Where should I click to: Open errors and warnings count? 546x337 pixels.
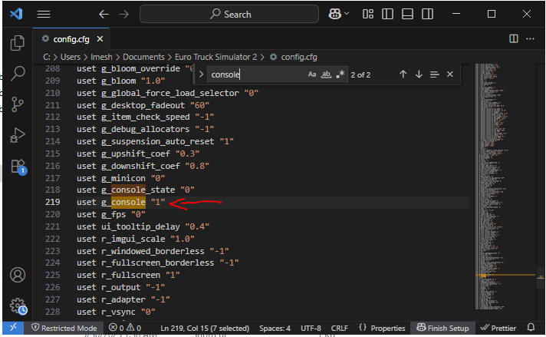125,328
